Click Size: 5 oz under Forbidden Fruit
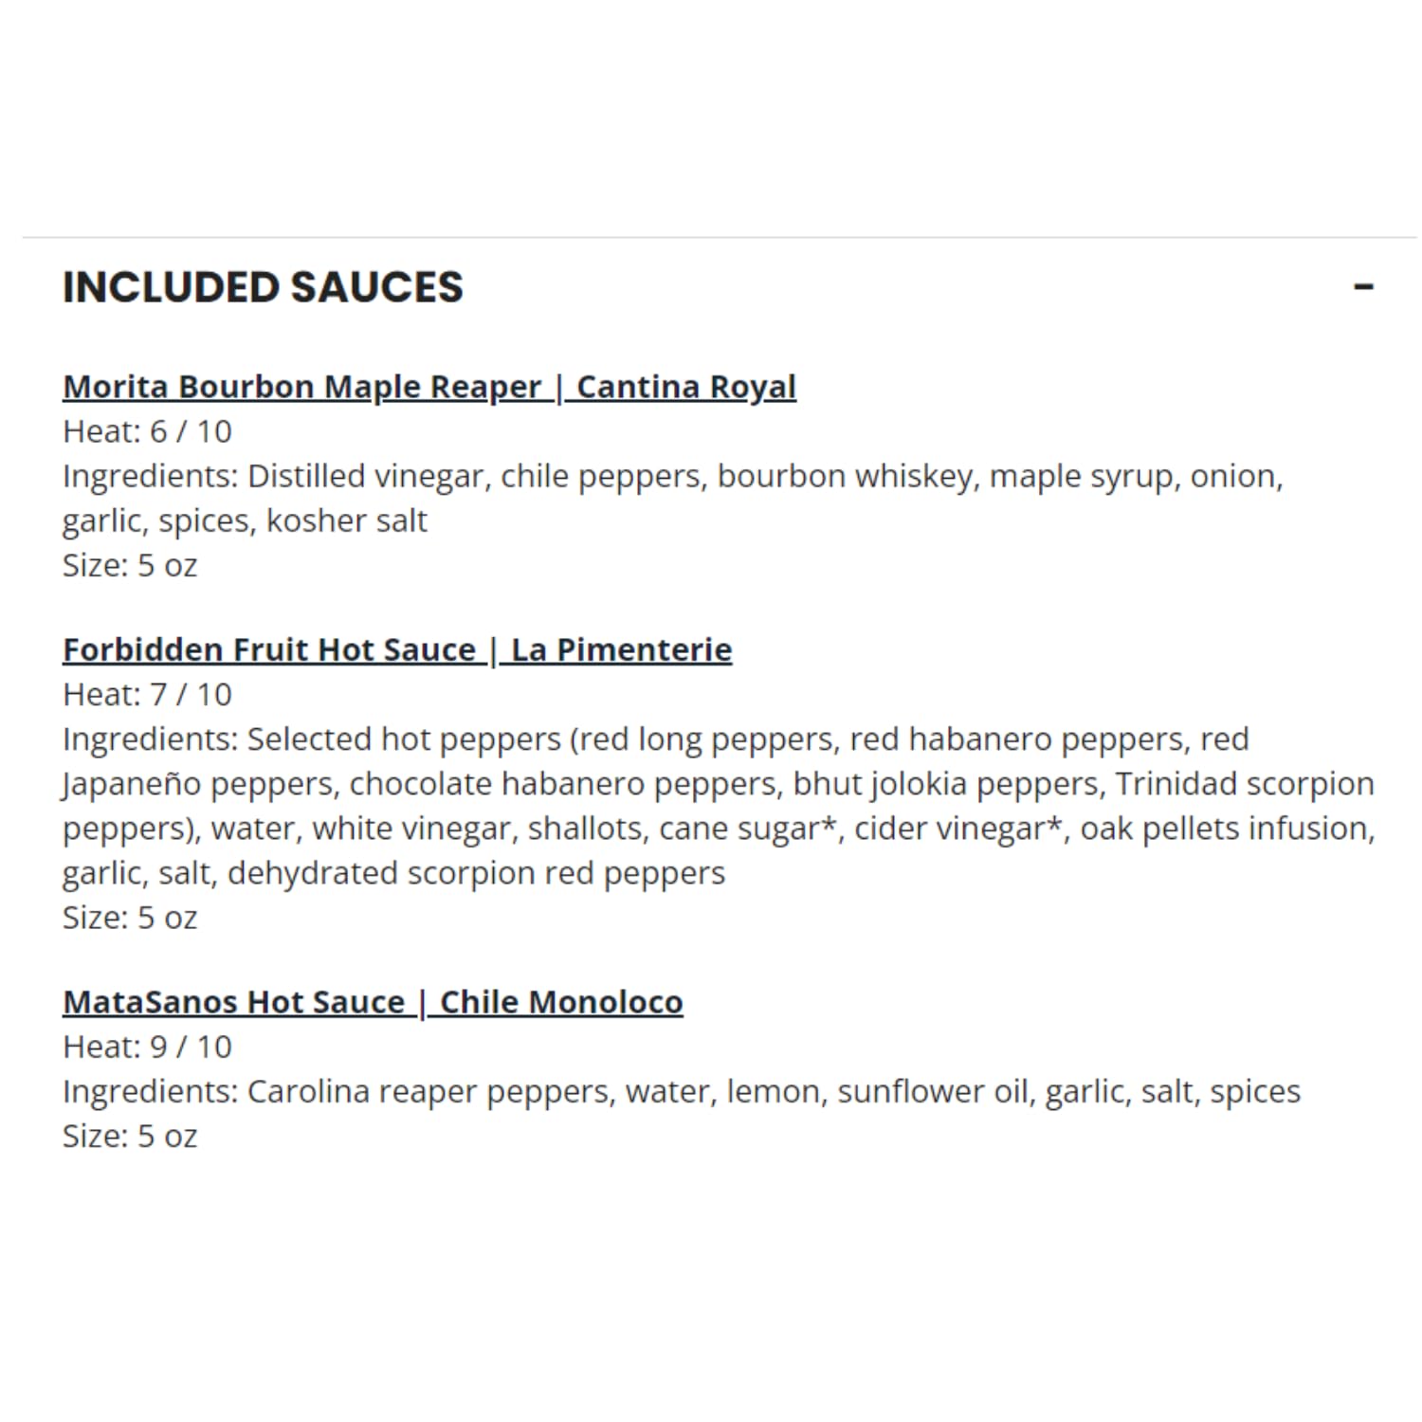Screen dimensions: 1422x1422 point(130,918)
